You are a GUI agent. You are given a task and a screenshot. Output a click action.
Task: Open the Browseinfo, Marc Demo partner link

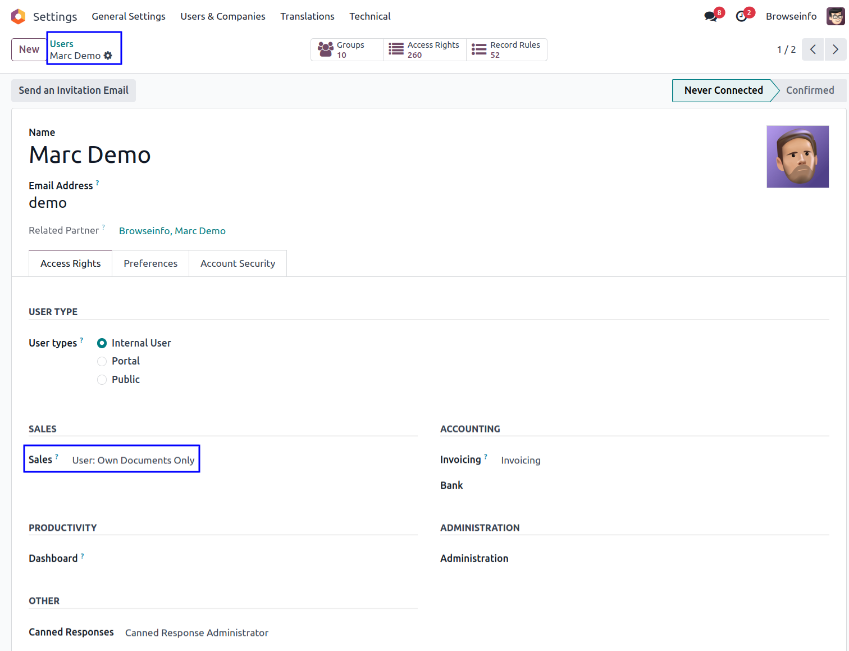(172, 231)
